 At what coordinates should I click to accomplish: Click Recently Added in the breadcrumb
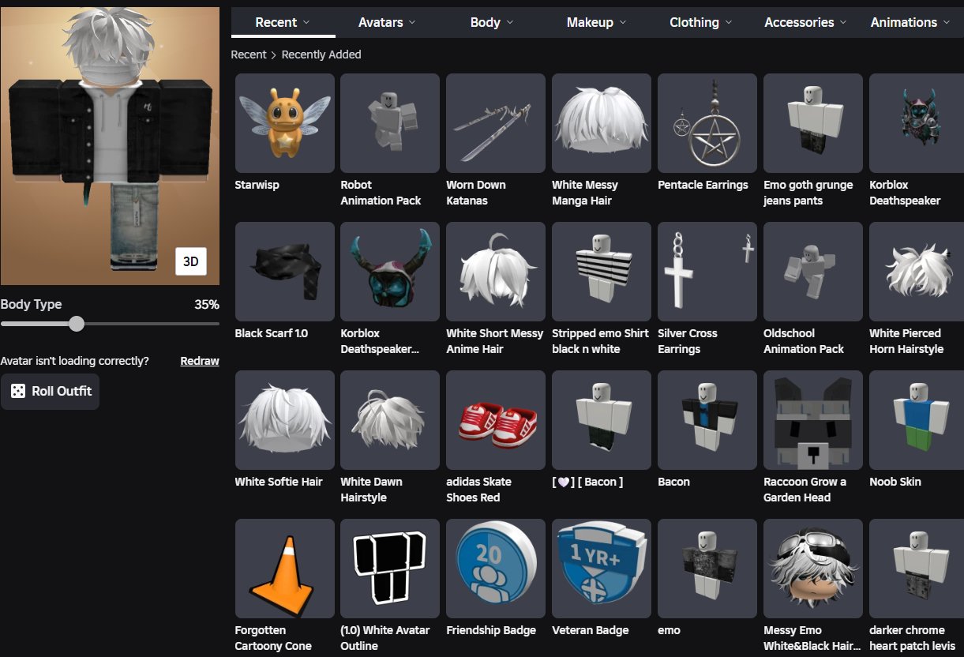click(321, 54)
